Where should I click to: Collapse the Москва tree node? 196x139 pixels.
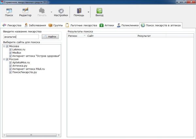pos(4,46)
